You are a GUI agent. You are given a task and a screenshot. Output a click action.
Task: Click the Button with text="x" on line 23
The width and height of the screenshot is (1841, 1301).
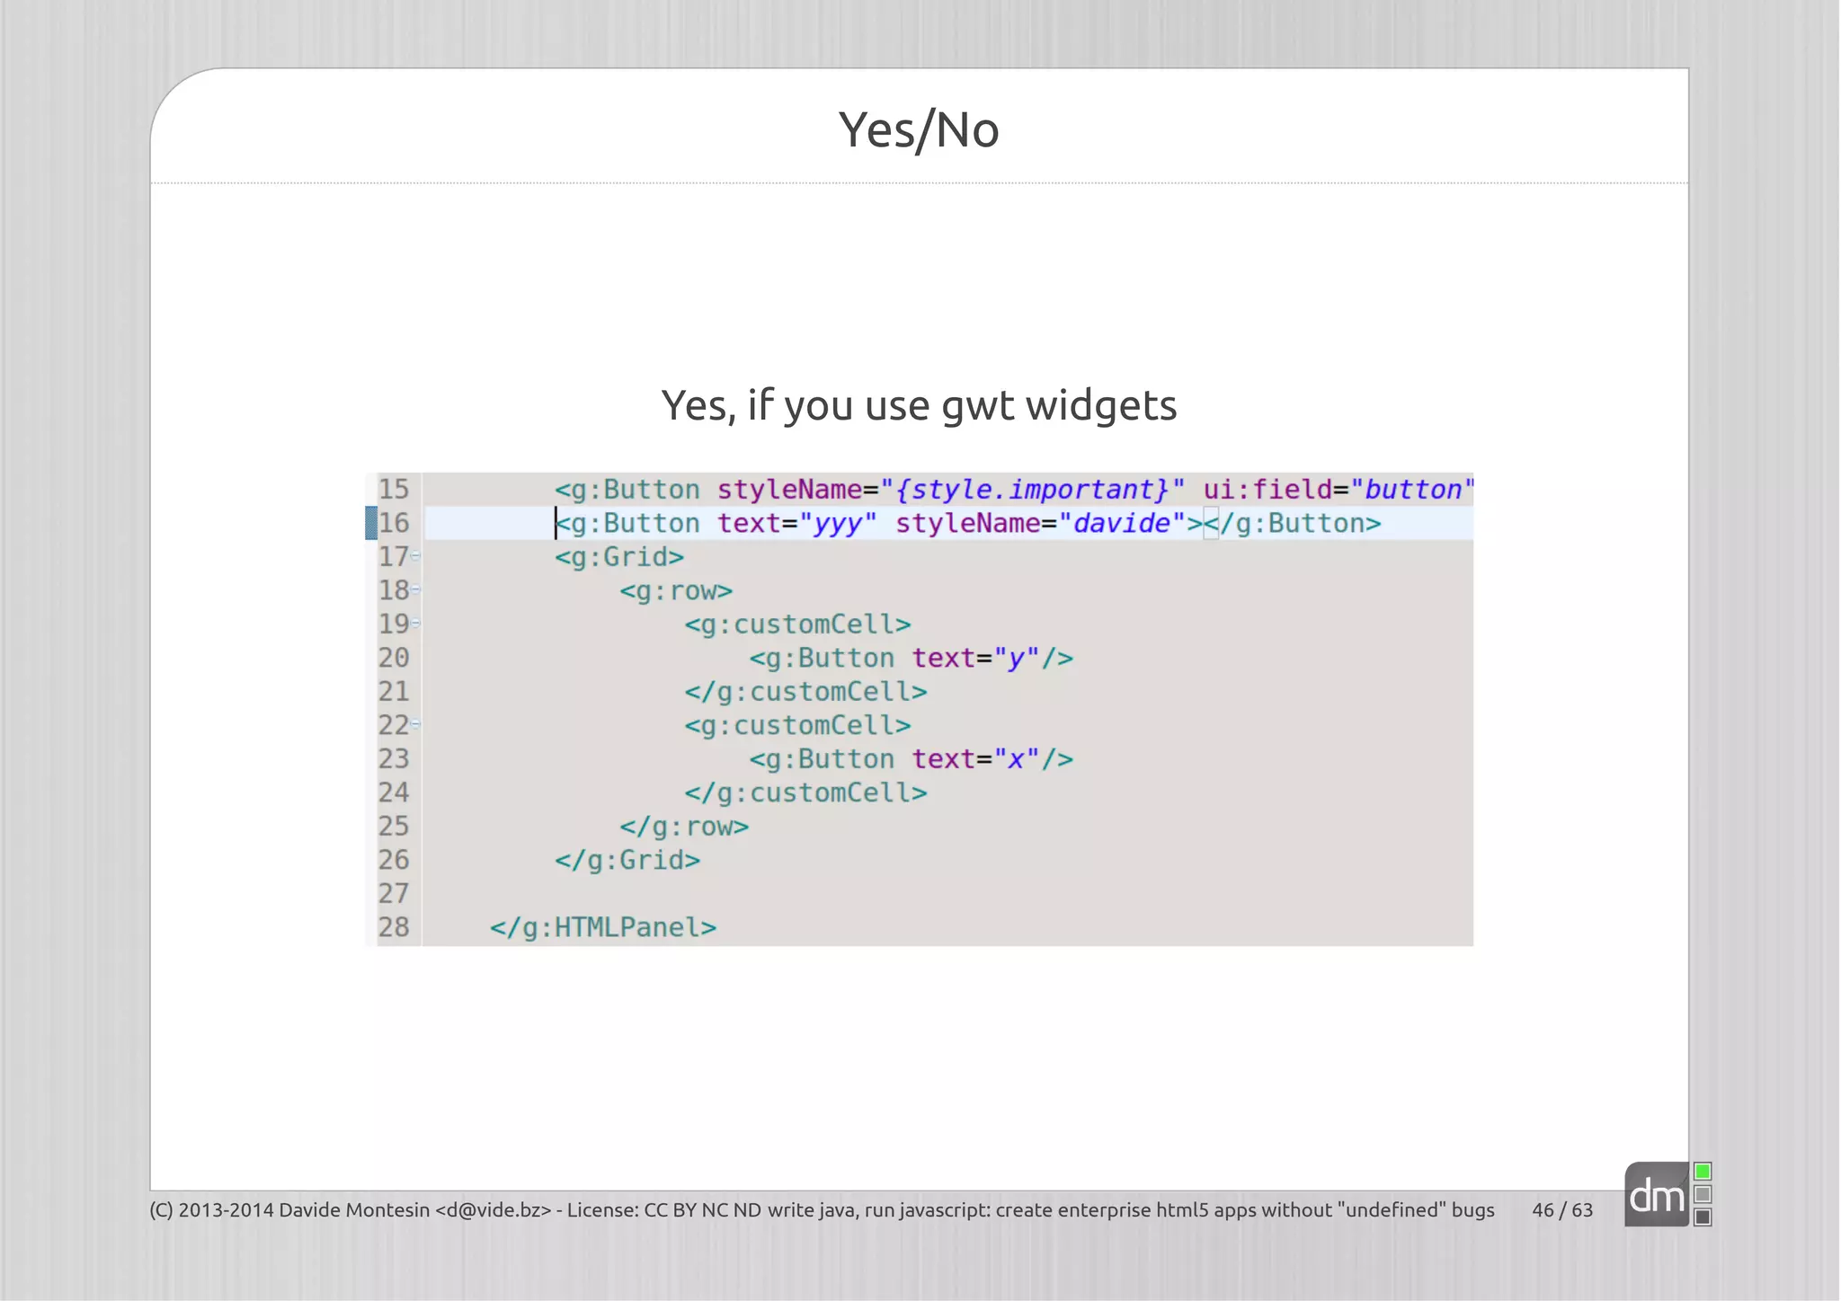(912, 759)
